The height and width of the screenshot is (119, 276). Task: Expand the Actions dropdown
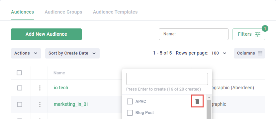pos(26,53)
